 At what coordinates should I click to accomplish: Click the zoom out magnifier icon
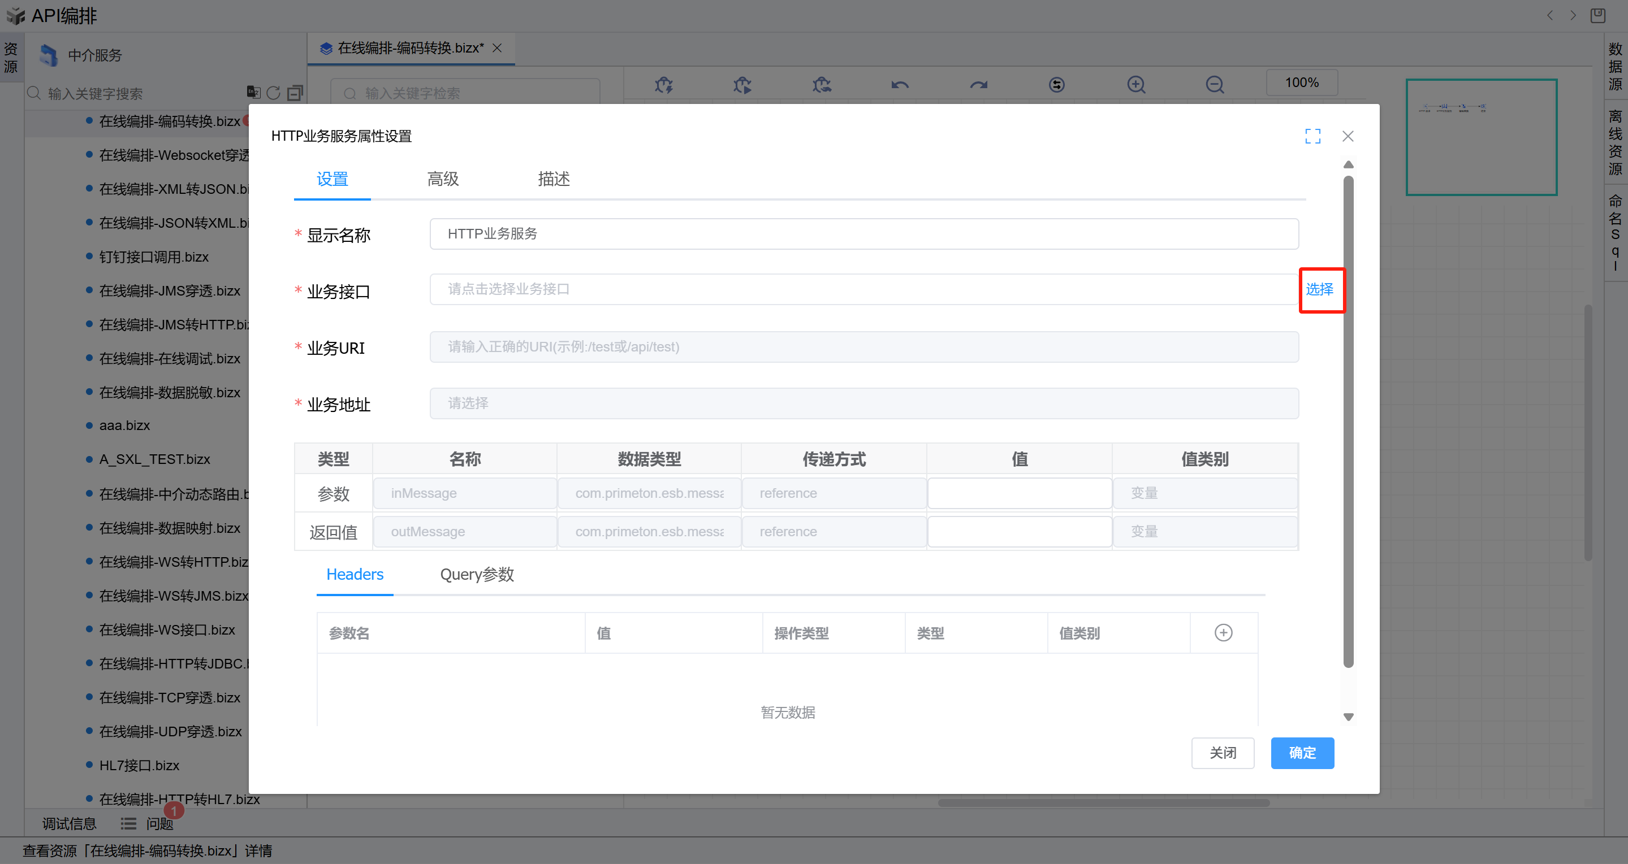pos(1214,84)
